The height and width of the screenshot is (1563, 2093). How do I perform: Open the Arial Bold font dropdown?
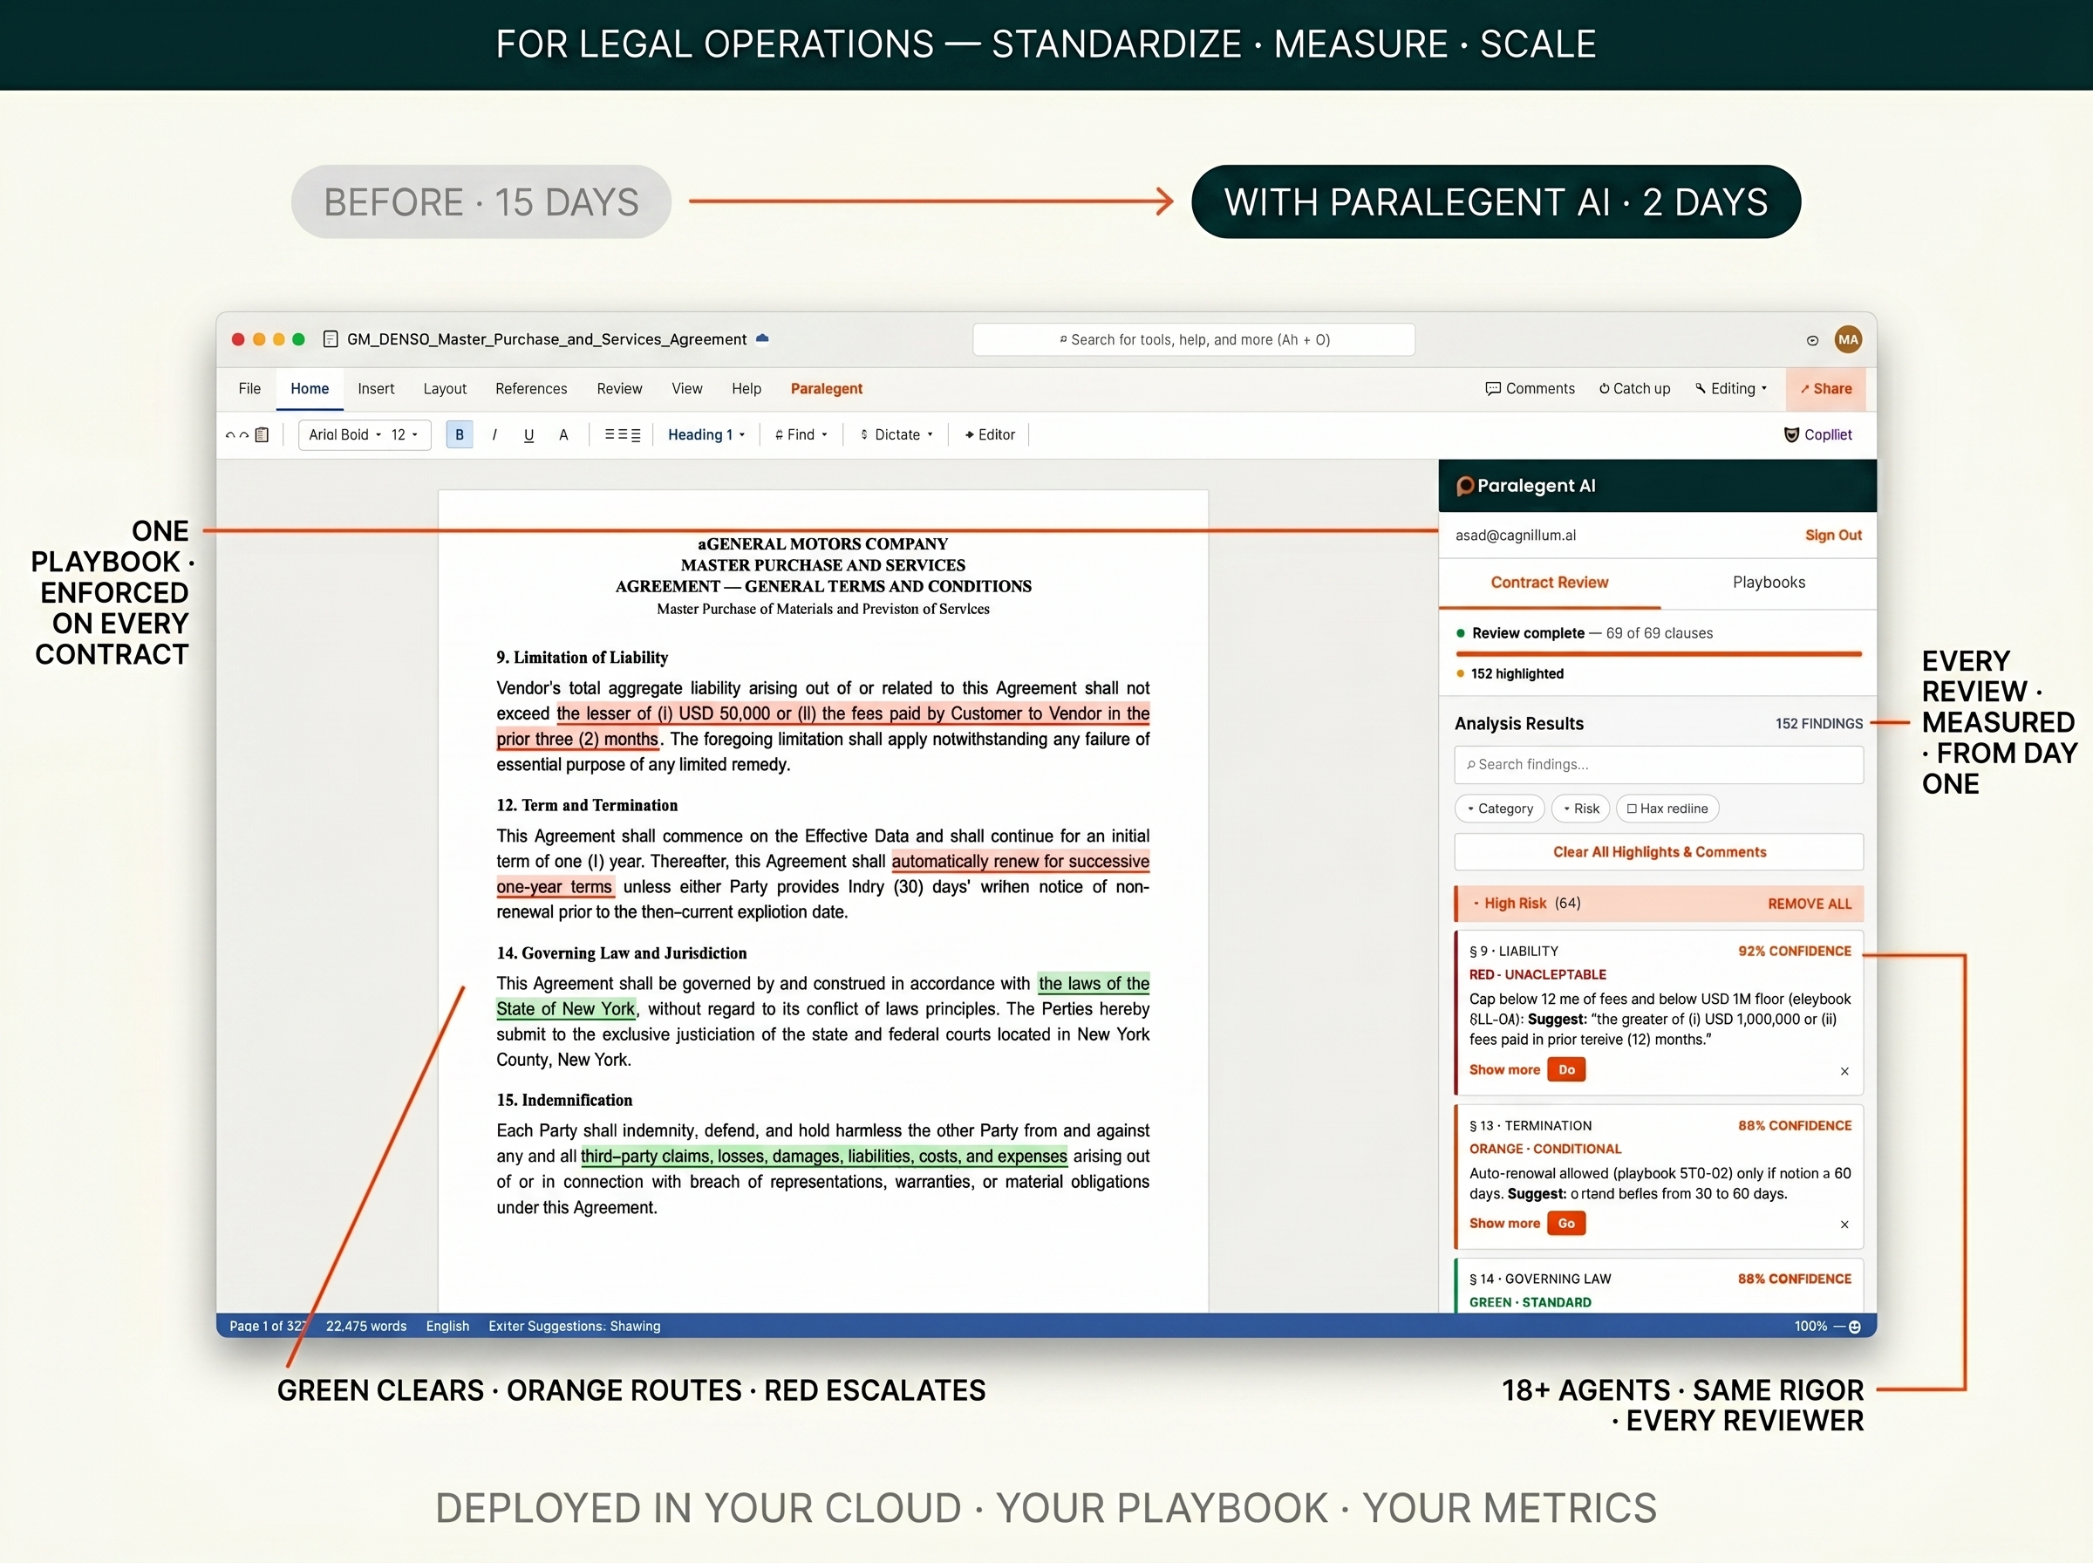345,435
